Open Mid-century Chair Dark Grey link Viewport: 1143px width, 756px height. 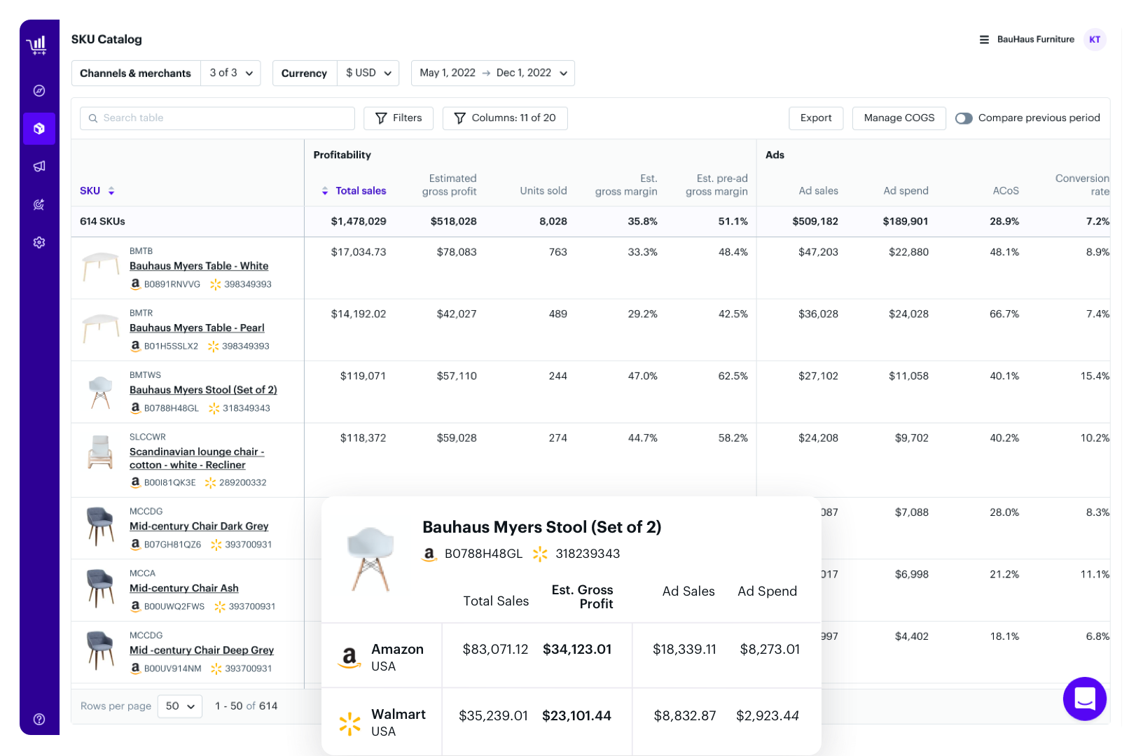pyautogui.click(x=199, y=526)
